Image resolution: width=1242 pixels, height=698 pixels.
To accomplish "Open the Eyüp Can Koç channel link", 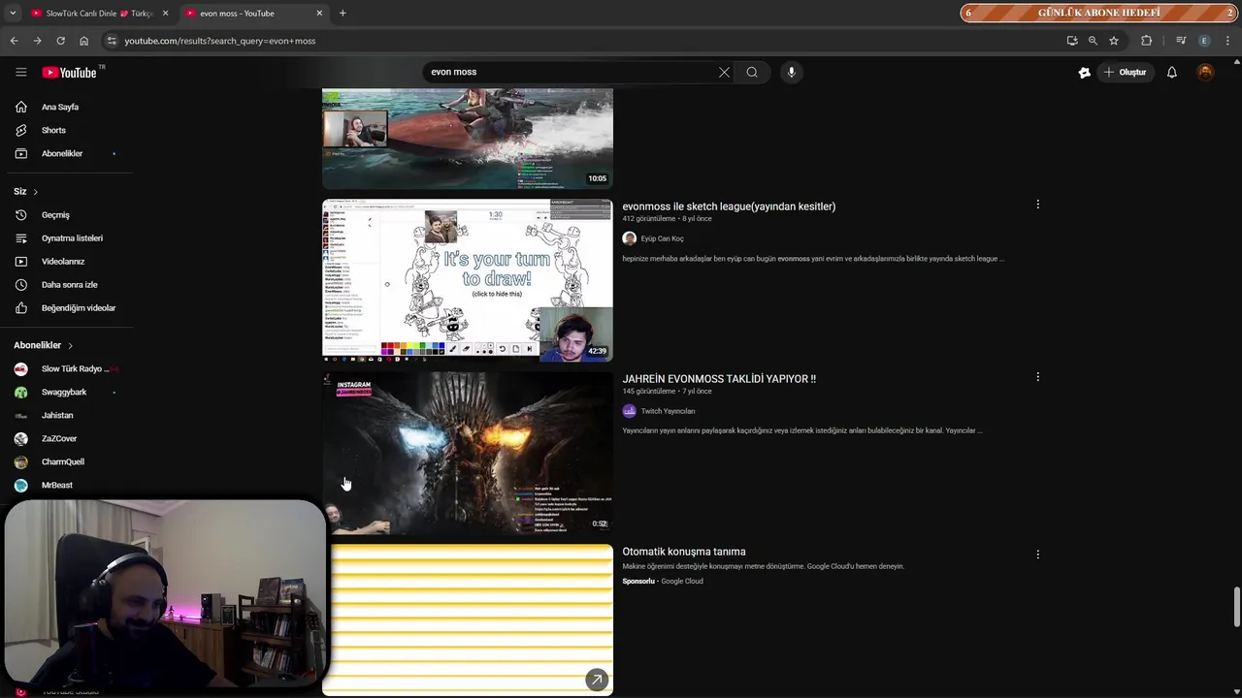I will (x=662, y=238).
